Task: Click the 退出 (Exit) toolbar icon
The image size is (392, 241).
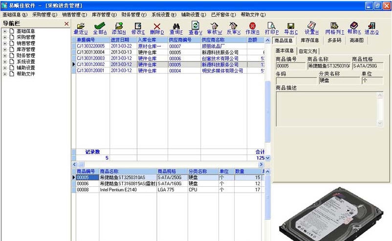Action: tap(371, 25)
